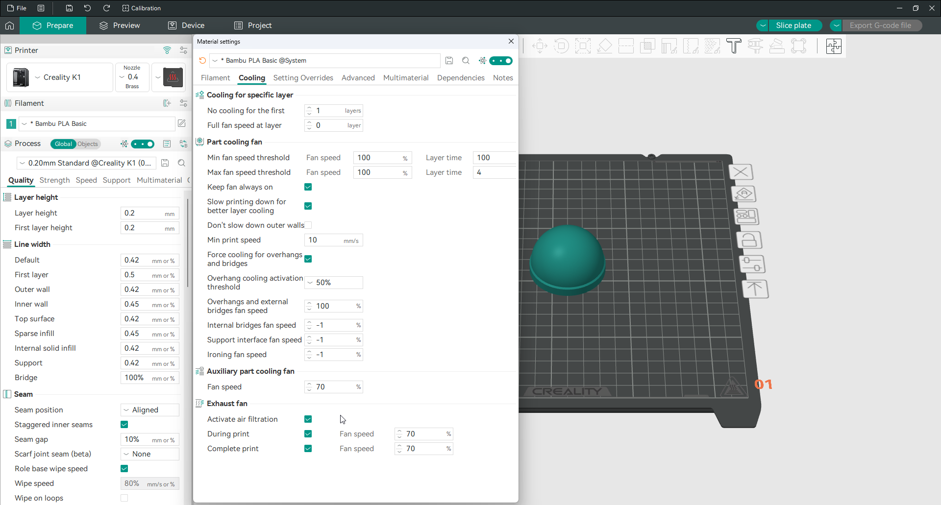Select the Mesh boolean tool
This screenshot has width=941, height=505.
tap(647, 47)
